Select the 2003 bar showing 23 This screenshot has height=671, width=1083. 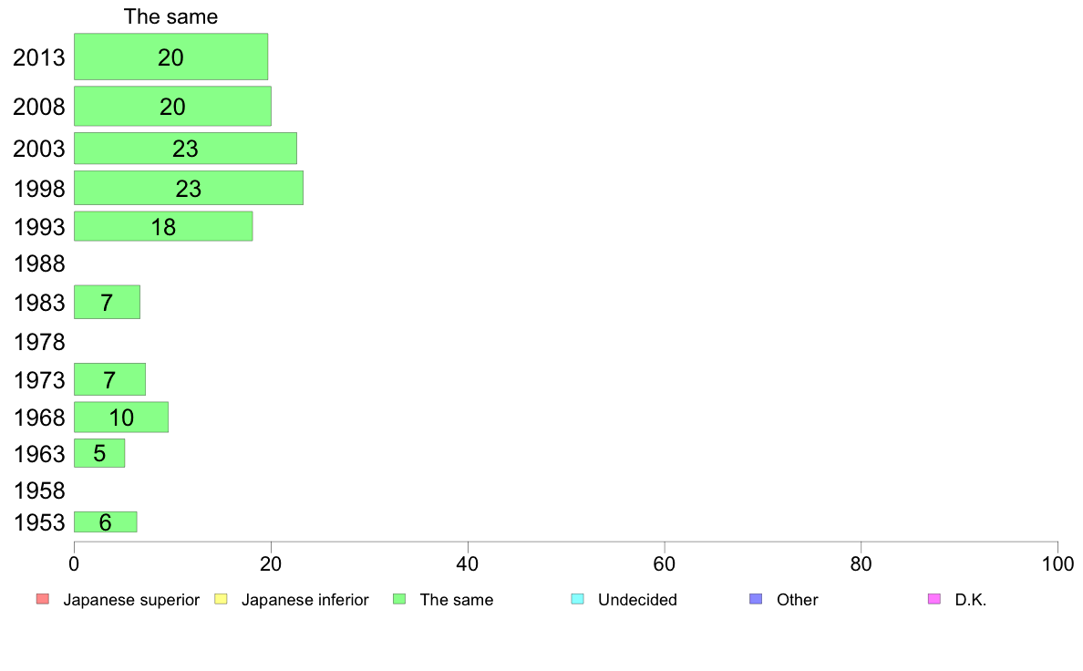click(x=185, y=148)
